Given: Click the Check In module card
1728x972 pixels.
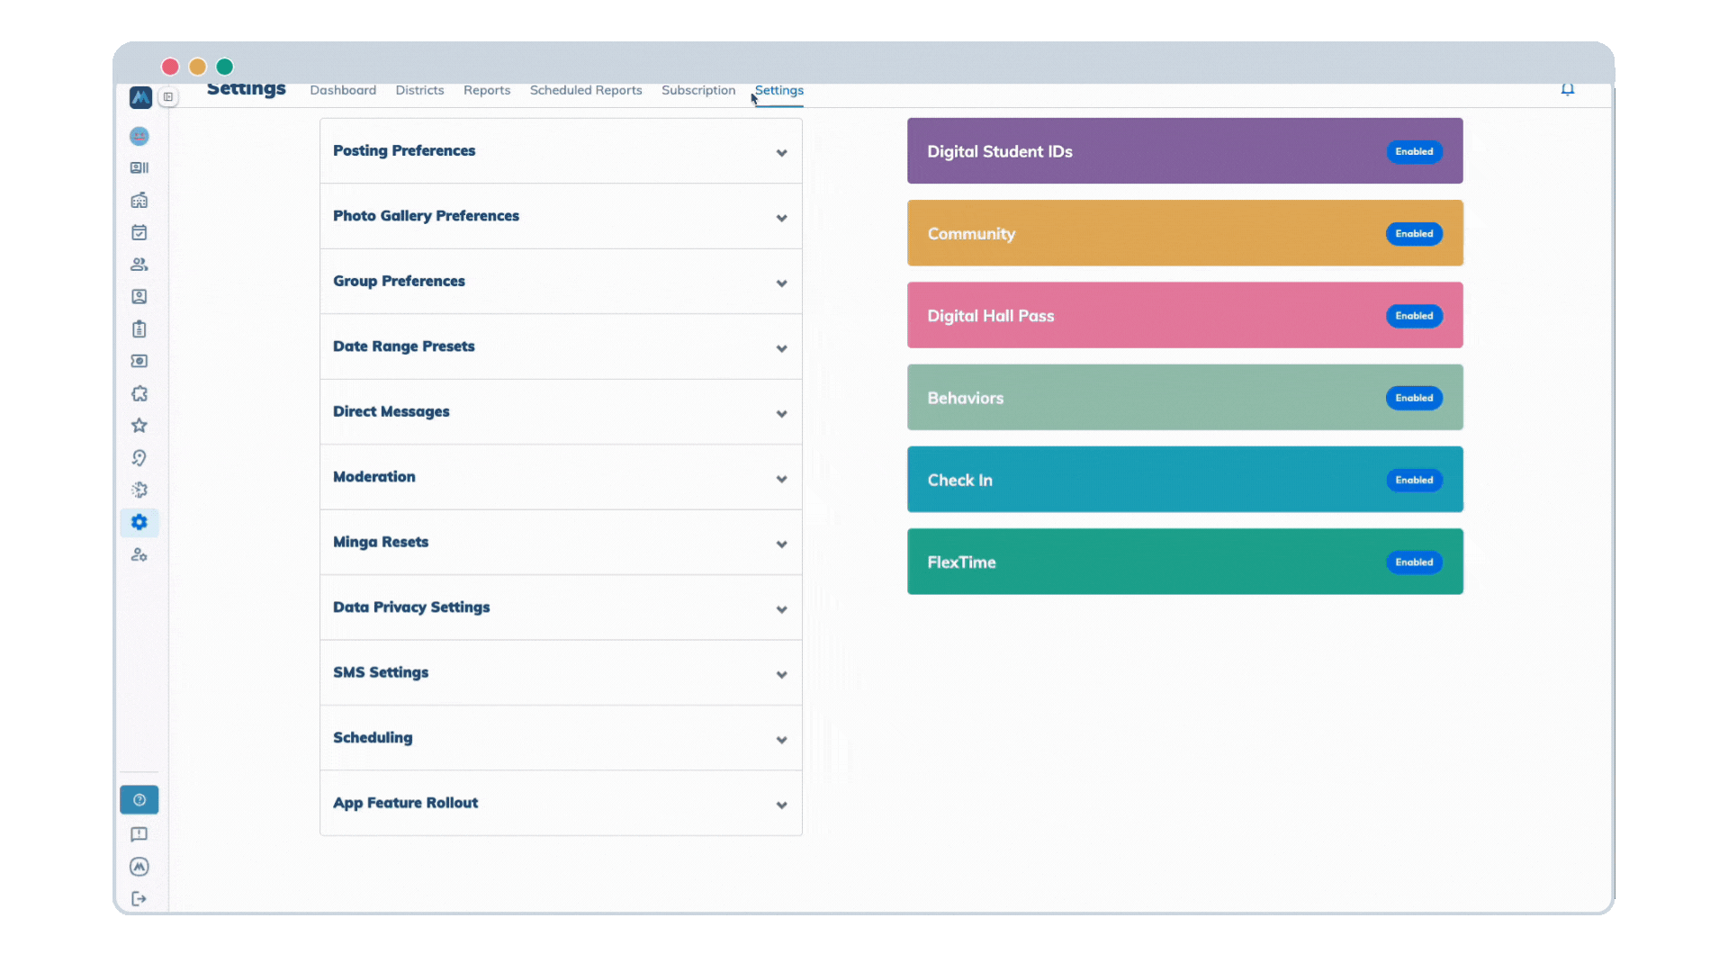Looking at the screenshot, I should [1143, 480].
